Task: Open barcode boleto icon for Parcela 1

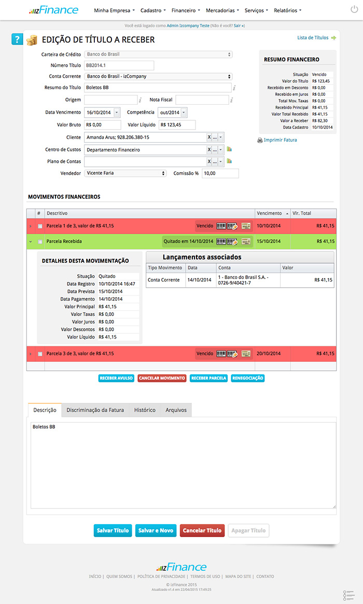Action: point(221,226)
